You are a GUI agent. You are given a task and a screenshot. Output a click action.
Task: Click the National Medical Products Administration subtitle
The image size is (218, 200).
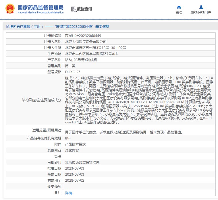tap(40, 13)
